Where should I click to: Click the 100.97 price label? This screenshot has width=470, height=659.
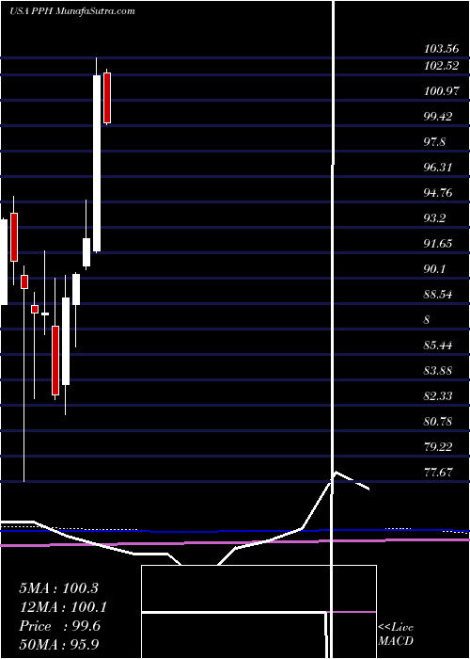tap(442, 91)
